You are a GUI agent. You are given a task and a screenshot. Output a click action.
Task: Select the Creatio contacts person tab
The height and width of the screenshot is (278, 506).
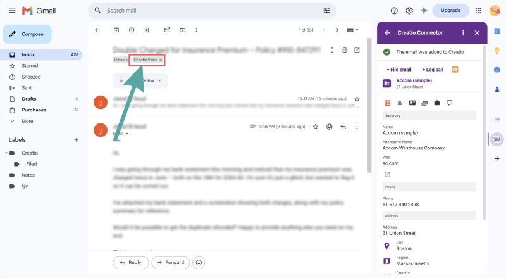(400, 103)
